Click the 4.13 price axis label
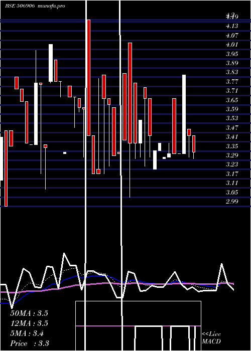The width and height of the screenshot is (251, 351). tap(232, 26)
